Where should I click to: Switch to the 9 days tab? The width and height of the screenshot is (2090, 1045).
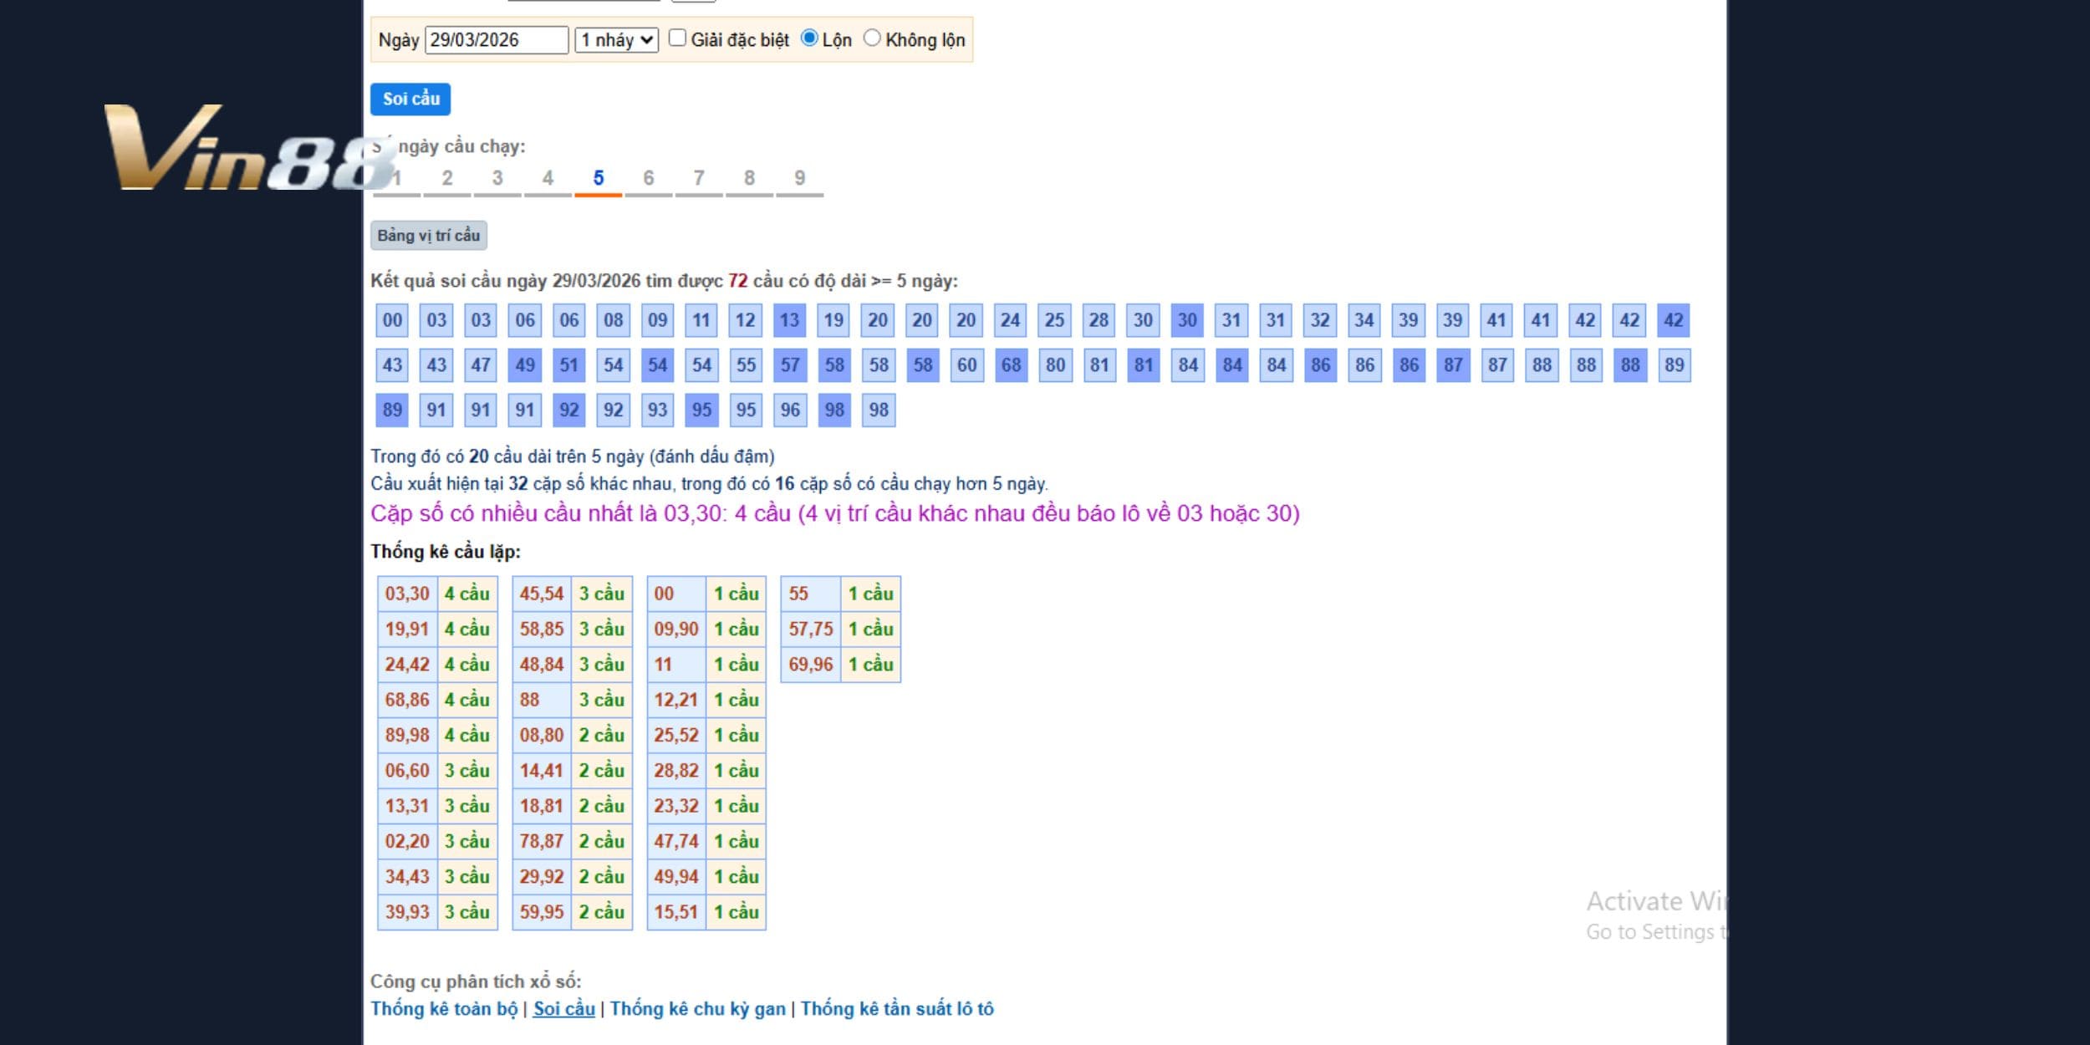799,179
